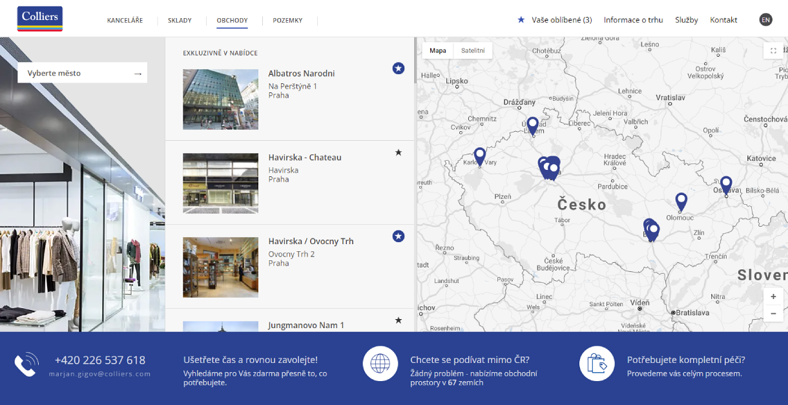Open Informace o trhu
This screenshot has height=405, width=788.
point(633,20)
